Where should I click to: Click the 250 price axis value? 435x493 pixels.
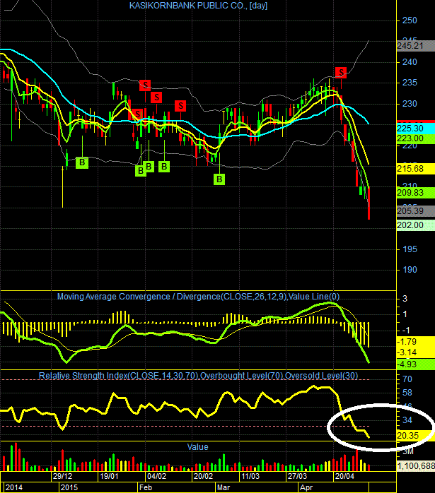click(410, 20)
